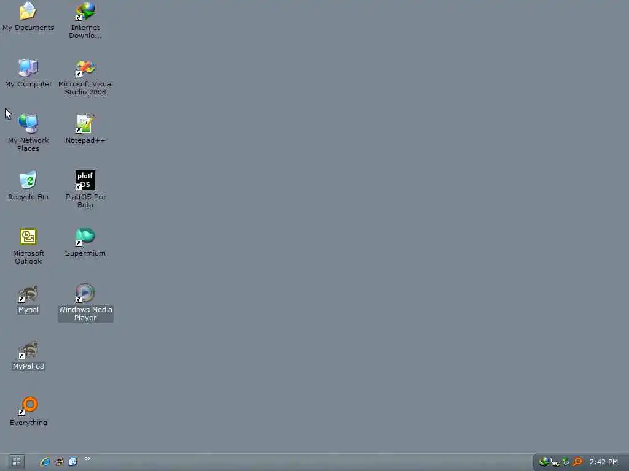
Task: Click the 2:42 PM taskbar clock
Action: coord(604,462)
